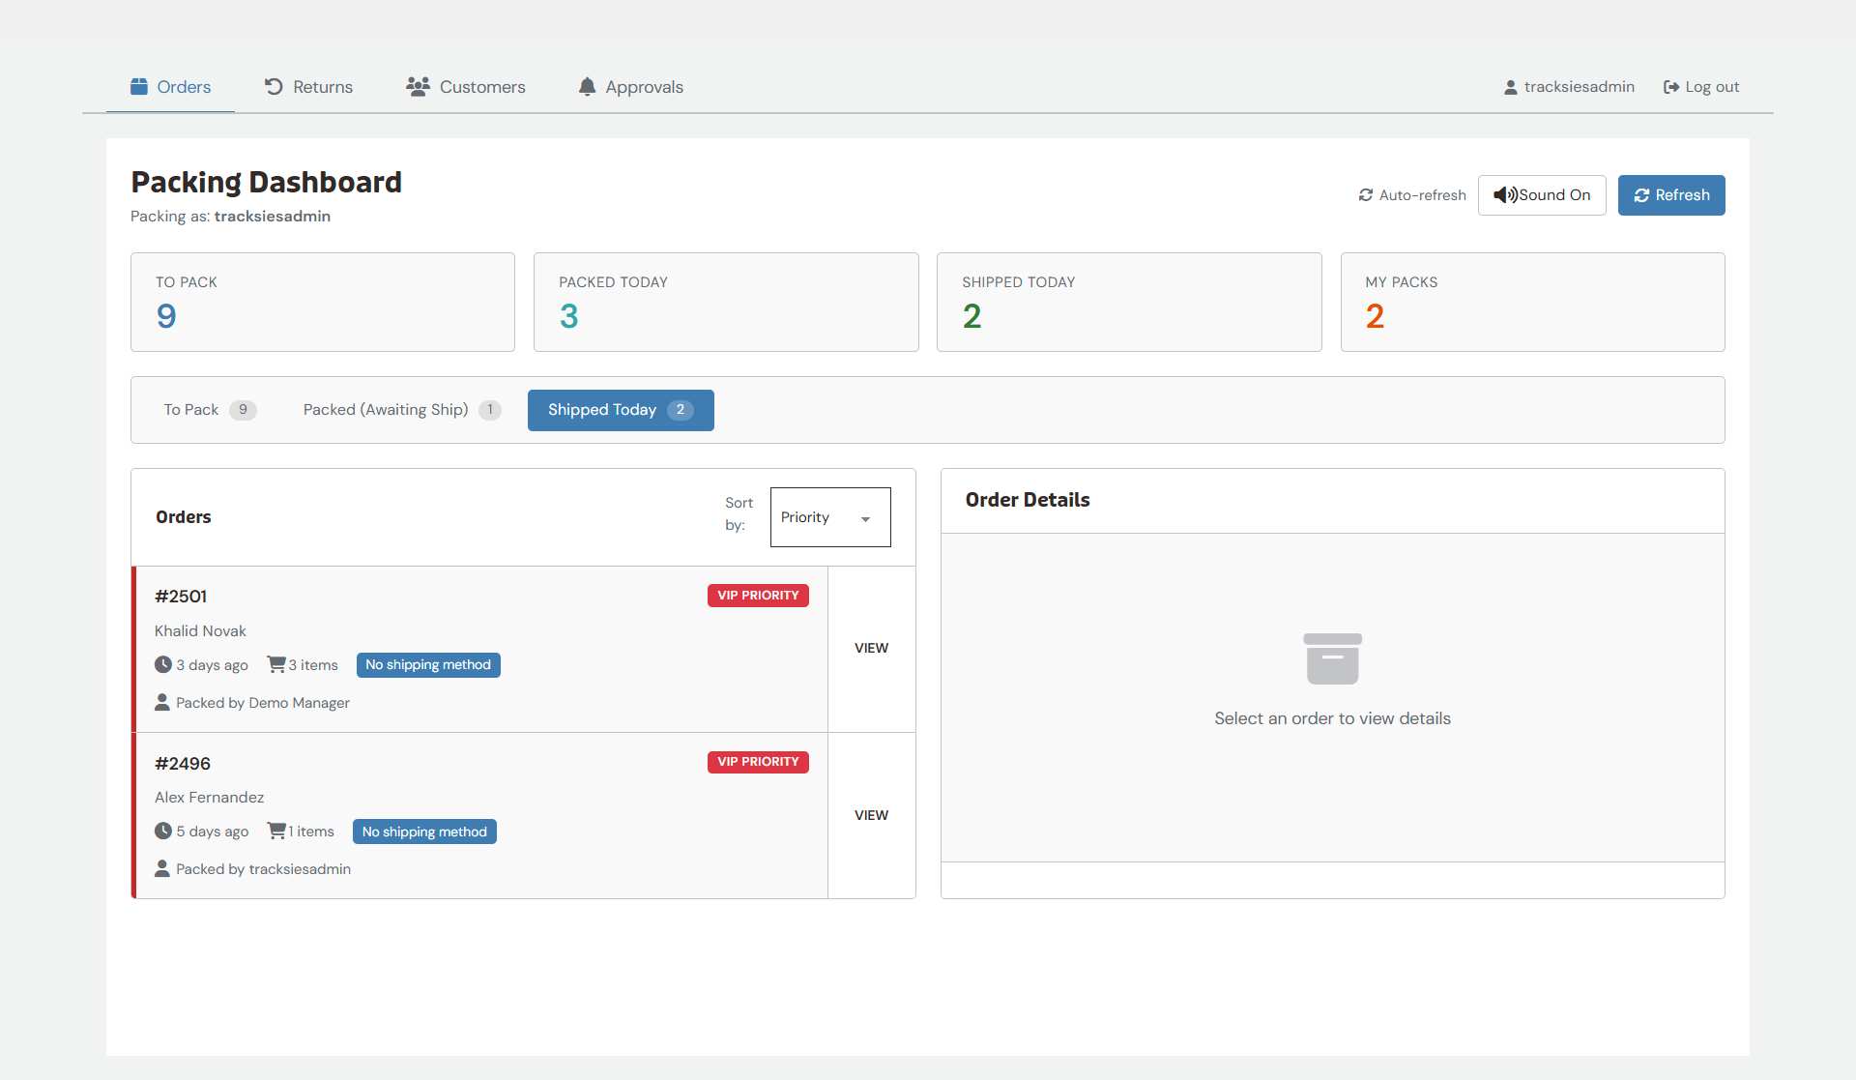Click the refresh arrows icon in Refresh button
Screen dimensions: 1856x1080
pos(1641,195)
